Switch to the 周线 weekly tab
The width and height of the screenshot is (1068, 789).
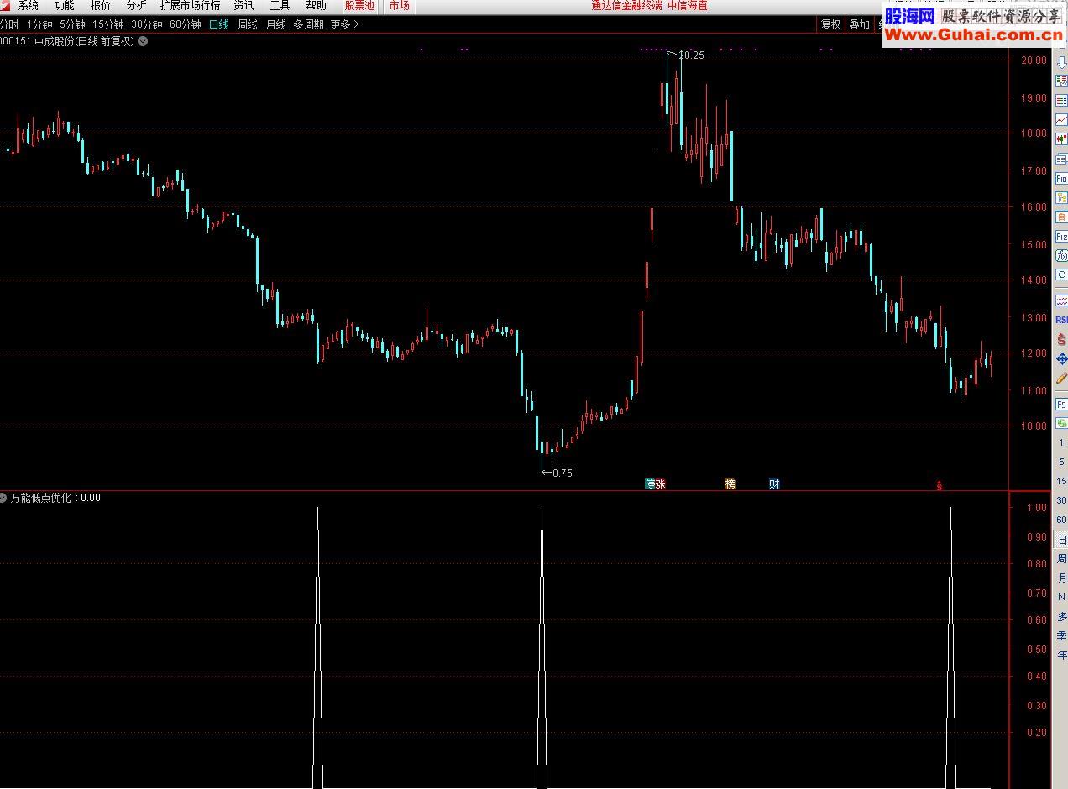[247, 24]
